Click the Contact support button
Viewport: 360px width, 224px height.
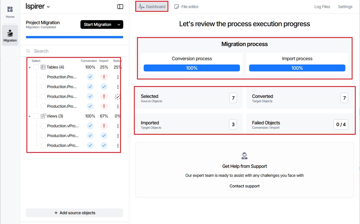point(245,186)
